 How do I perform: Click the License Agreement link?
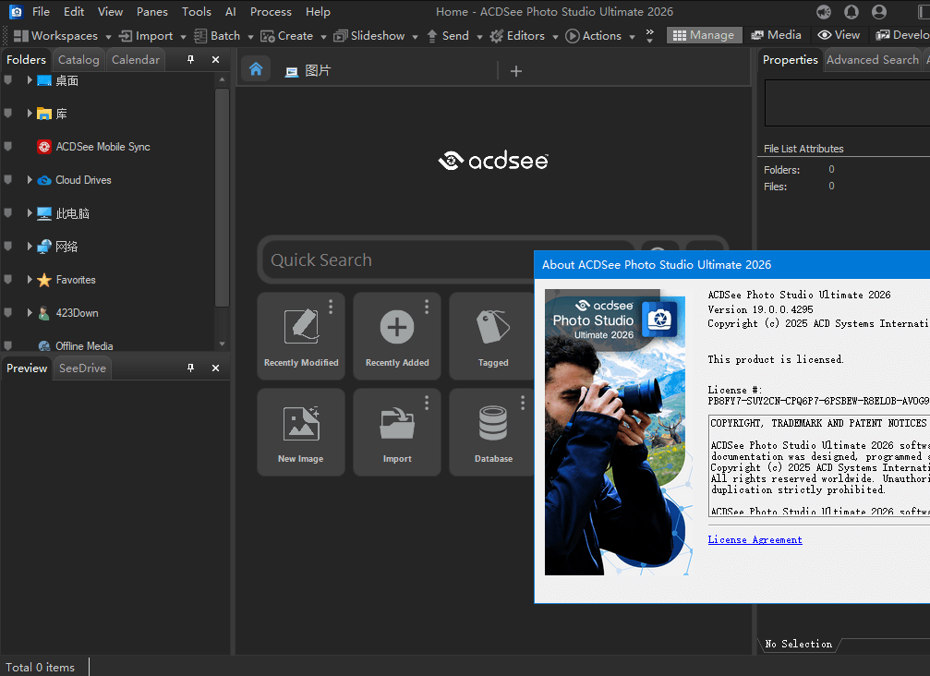pyautogui.click(x=755, y=539)
